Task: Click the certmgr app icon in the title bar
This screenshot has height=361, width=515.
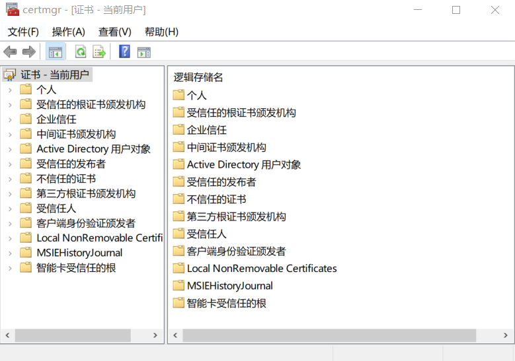Action: (x=13, y=9)
